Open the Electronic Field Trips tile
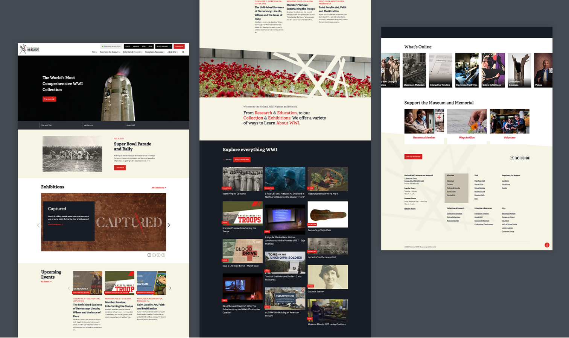 467,70
